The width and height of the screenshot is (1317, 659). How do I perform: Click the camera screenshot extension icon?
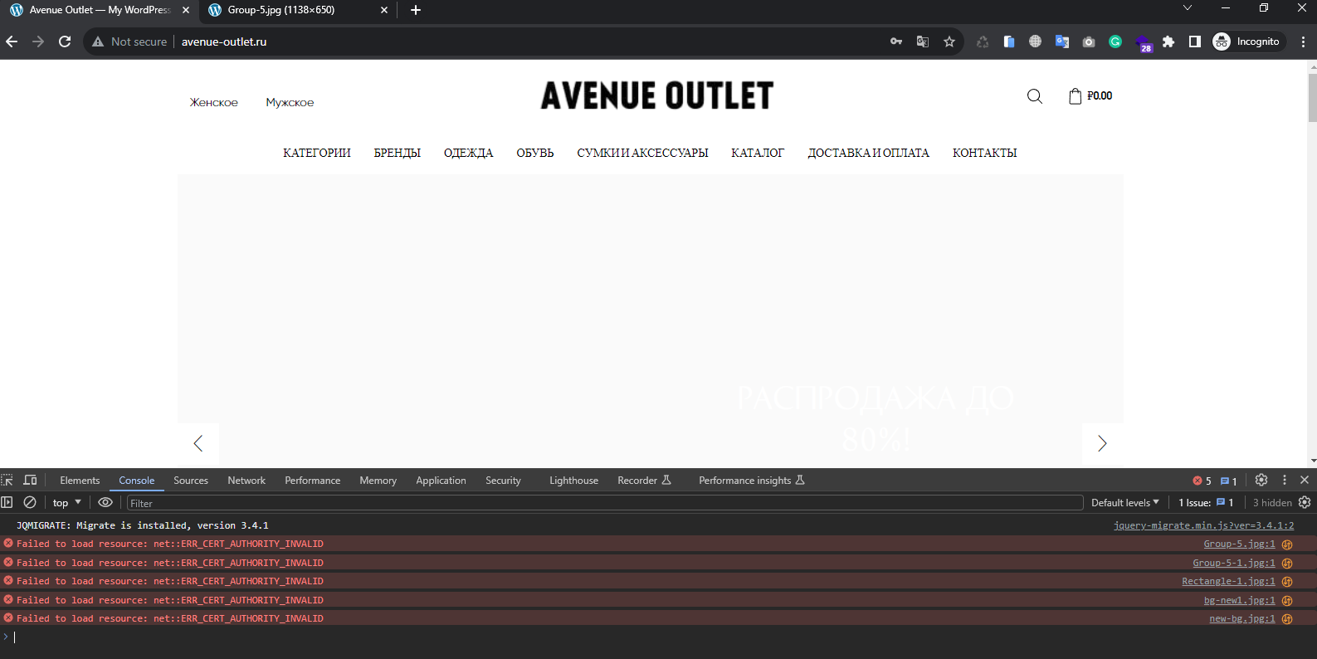(x=1089, y=41)
